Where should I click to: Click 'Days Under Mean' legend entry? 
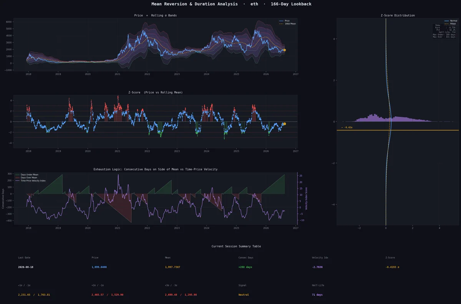(x=29, y=175)
